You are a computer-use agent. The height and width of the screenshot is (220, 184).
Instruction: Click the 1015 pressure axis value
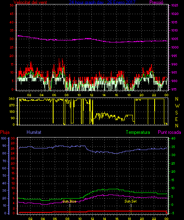tap(174, 22)
